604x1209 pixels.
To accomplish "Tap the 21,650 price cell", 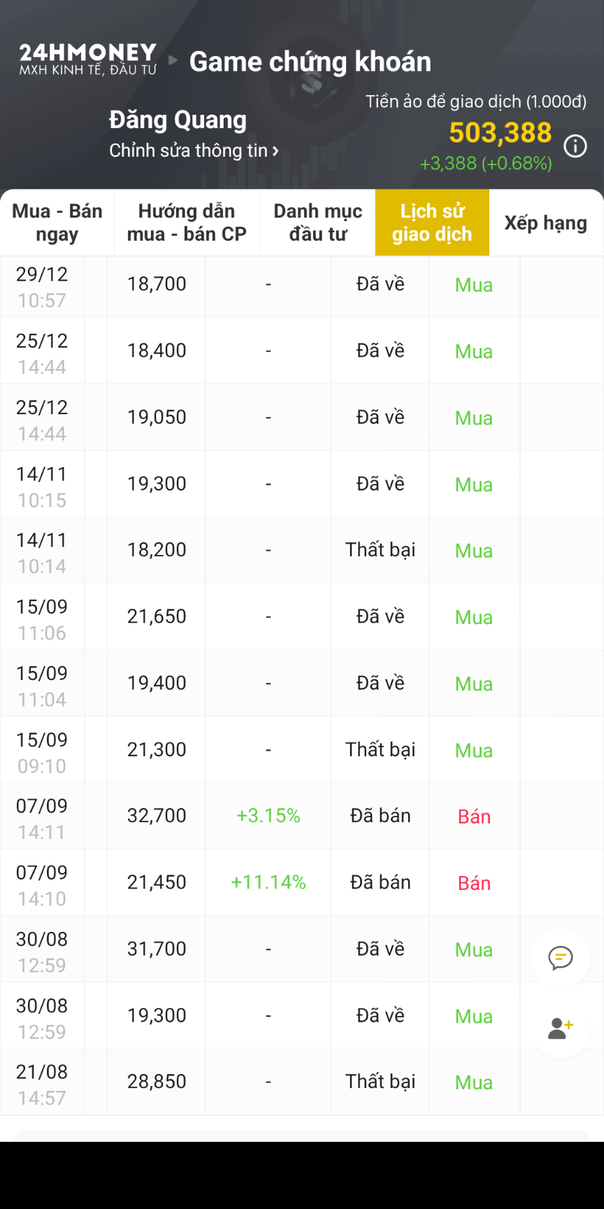I will (157, 616).
